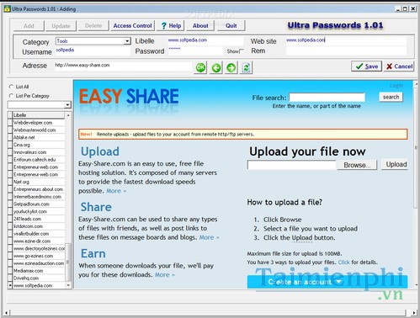This screenshot has height=318, width=420.
Task: Click the Rem input field
Action: [346, 50]
